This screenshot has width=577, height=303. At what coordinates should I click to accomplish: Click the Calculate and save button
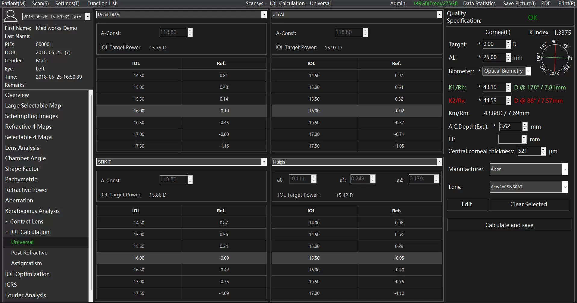tap(509, 225)
